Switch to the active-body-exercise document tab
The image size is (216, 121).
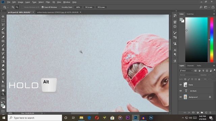tap(58, 12)
